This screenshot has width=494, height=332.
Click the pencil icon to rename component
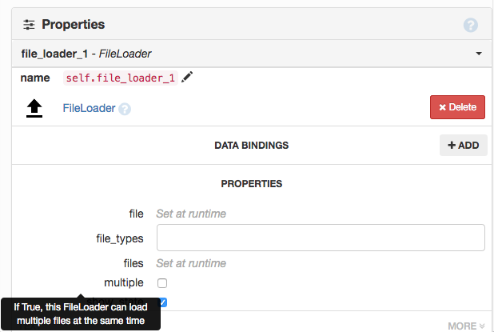point(188,78)
